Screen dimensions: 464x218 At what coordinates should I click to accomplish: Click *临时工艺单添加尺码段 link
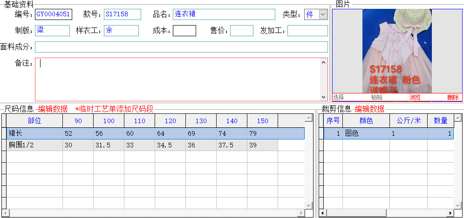point(115,109)
